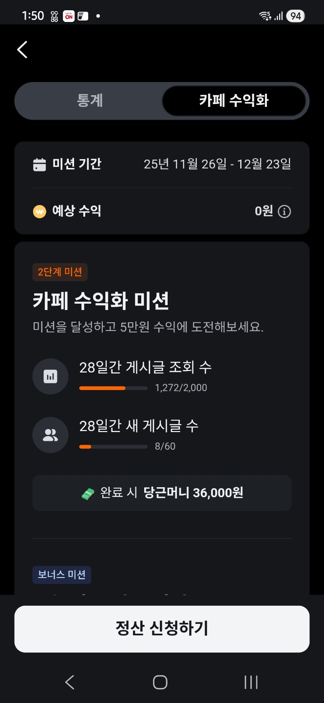Screen dimensions: 324x703
Task: Tap the back arrow at top
Action: pos(22,50)
